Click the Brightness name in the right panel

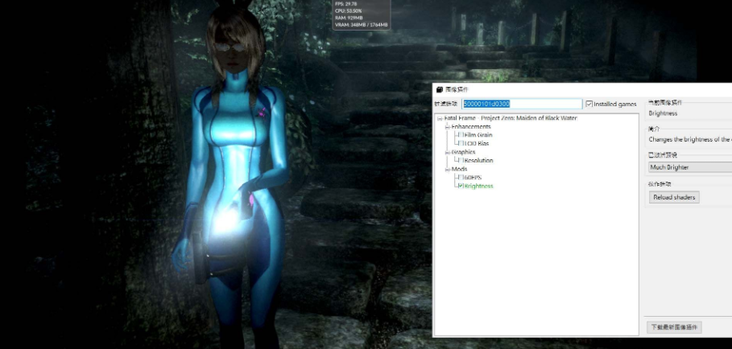[663, 113]
